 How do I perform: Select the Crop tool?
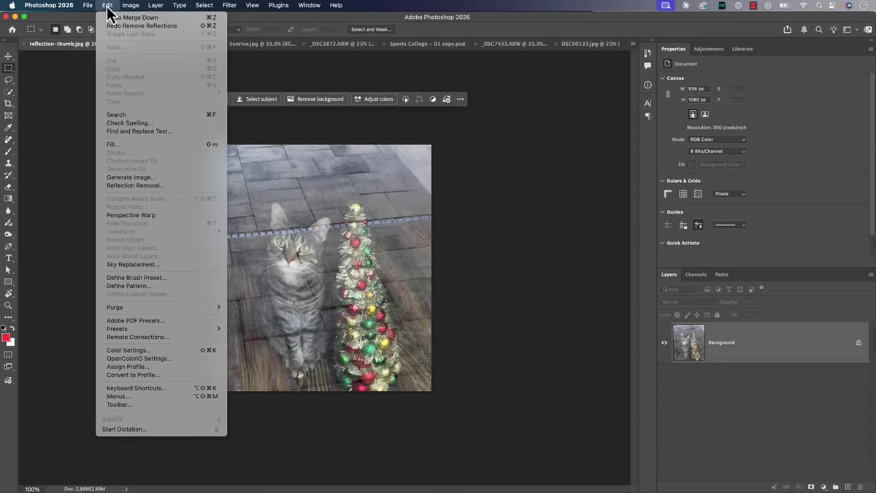[x=9, y=104]
